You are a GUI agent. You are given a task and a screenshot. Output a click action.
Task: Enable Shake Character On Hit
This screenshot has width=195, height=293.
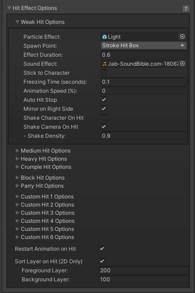pos(104,117)
